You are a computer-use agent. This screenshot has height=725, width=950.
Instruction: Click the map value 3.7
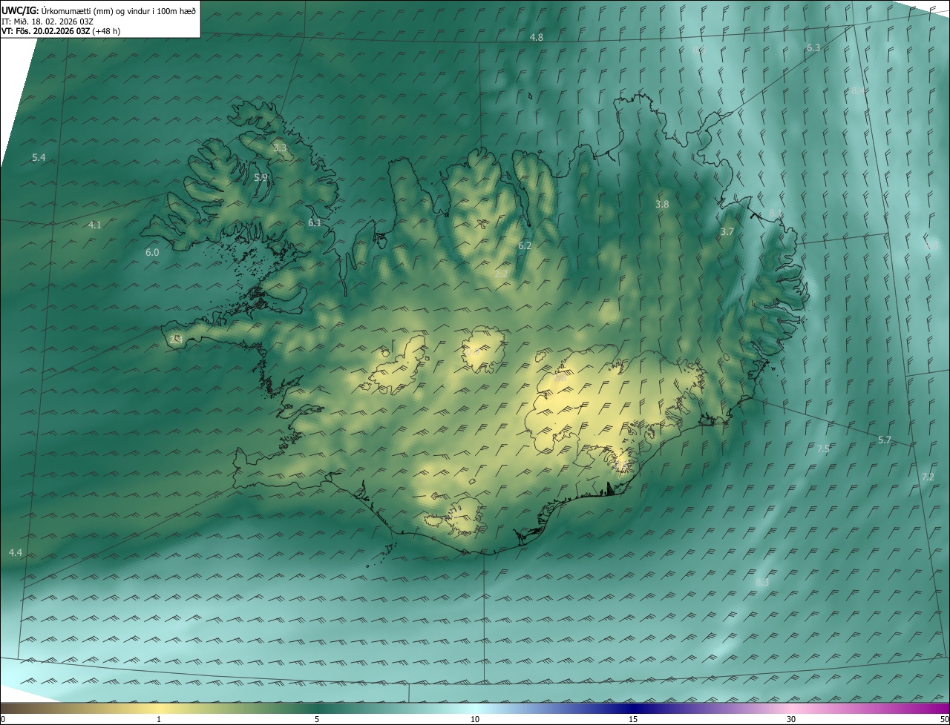[727, 232]
